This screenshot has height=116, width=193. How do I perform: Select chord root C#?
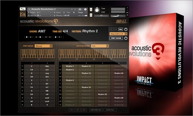32,70
